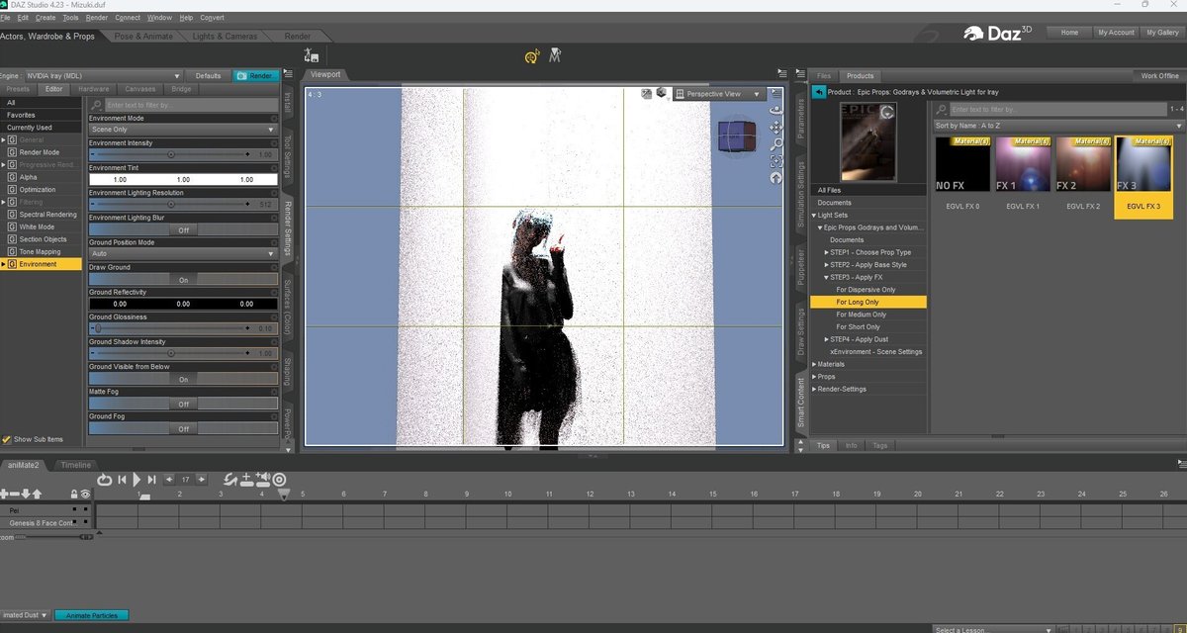
Task: Expand STEP4 - Apply Dust tree item
Action: [827, 339]
